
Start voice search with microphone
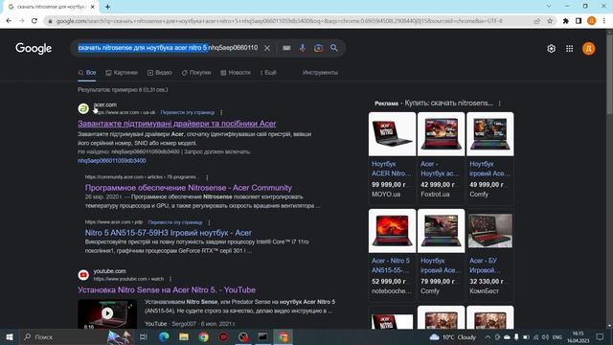[x=303, y=48]
